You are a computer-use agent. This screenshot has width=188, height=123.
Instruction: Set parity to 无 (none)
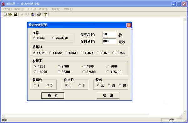pos(100,85)
